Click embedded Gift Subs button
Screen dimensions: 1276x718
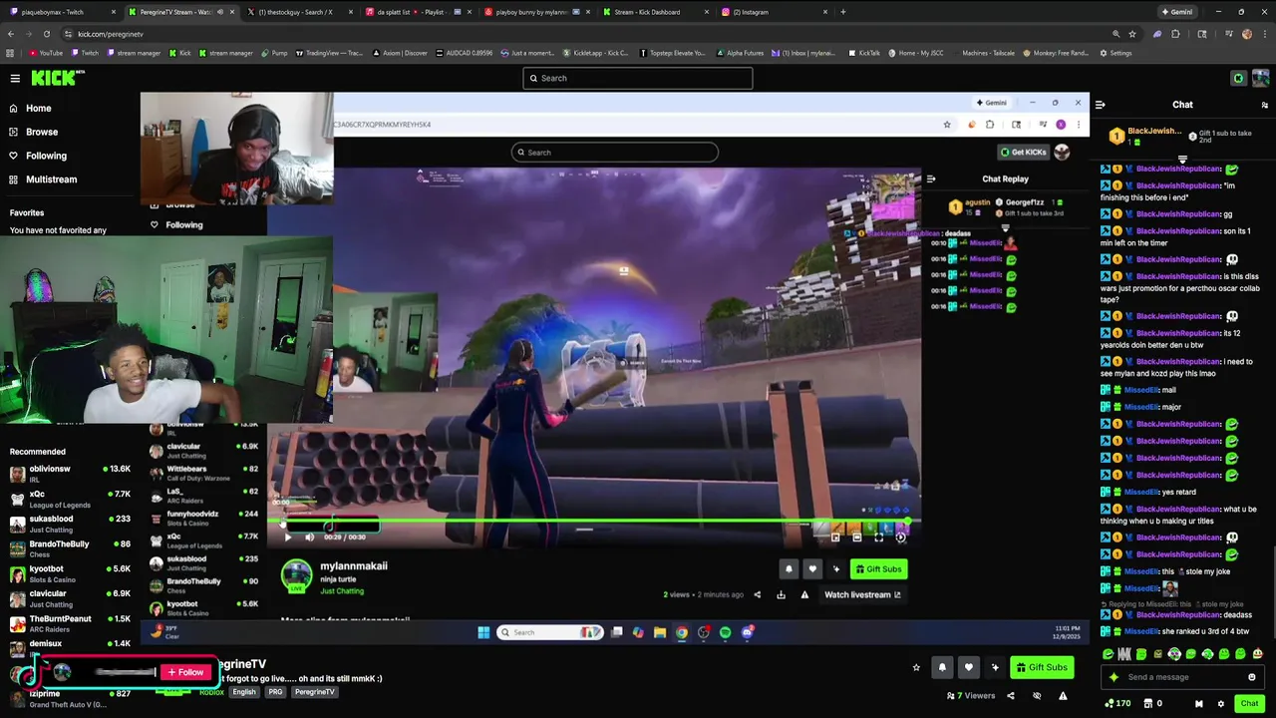click(878, 569)
